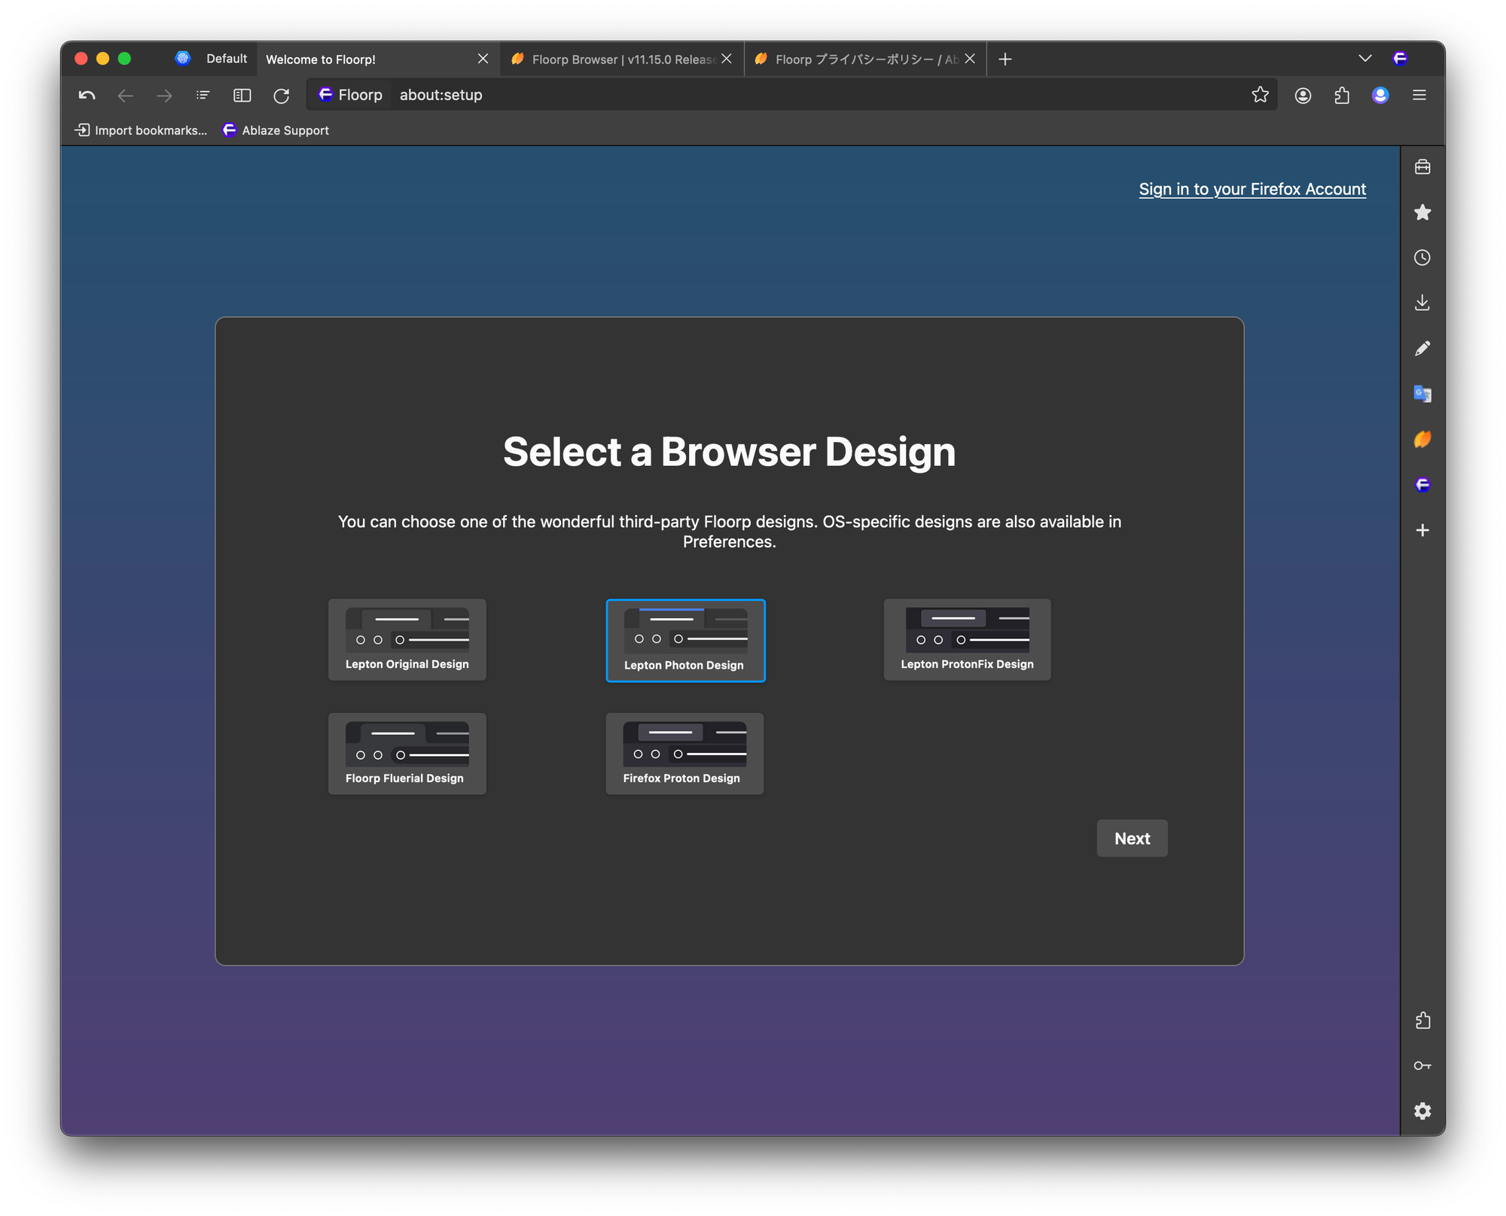The width and height of the screenshot is (1506, 1216).
Task: Toggle the sidebar panel icon in toolbar
Action: point(242,95)
